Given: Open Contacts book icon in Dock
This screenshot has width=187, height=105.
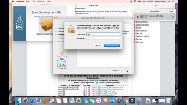Looking at the screenshot, I should coord(45,101).
